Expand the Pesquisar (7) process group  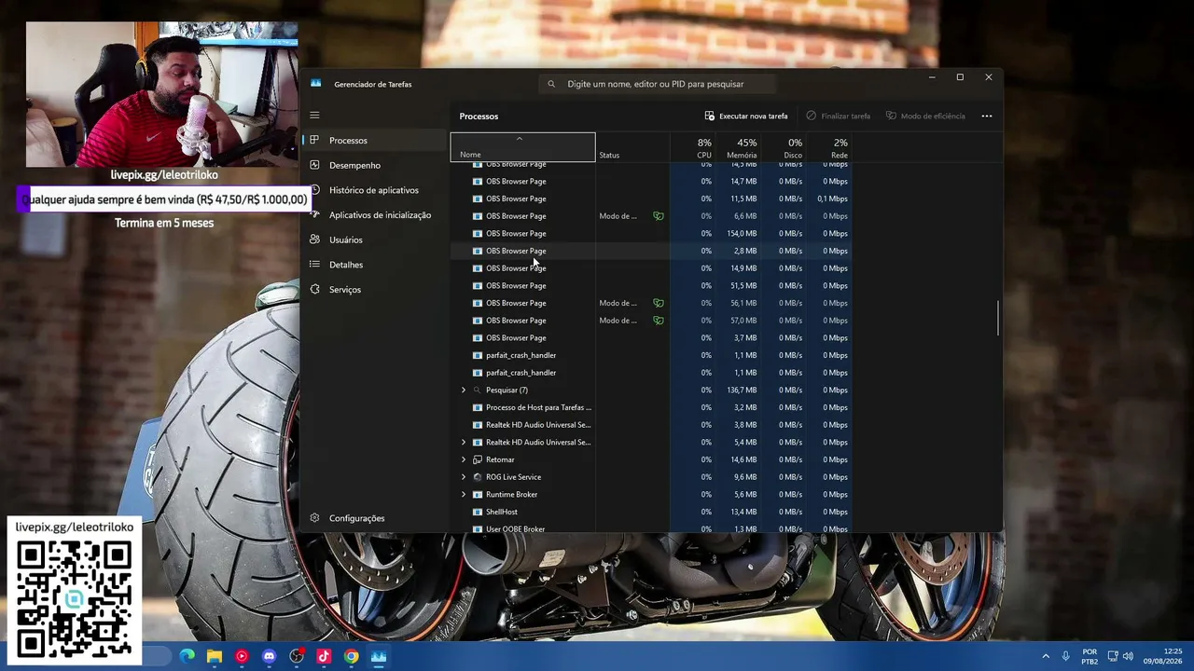click(x=464, y=390)
